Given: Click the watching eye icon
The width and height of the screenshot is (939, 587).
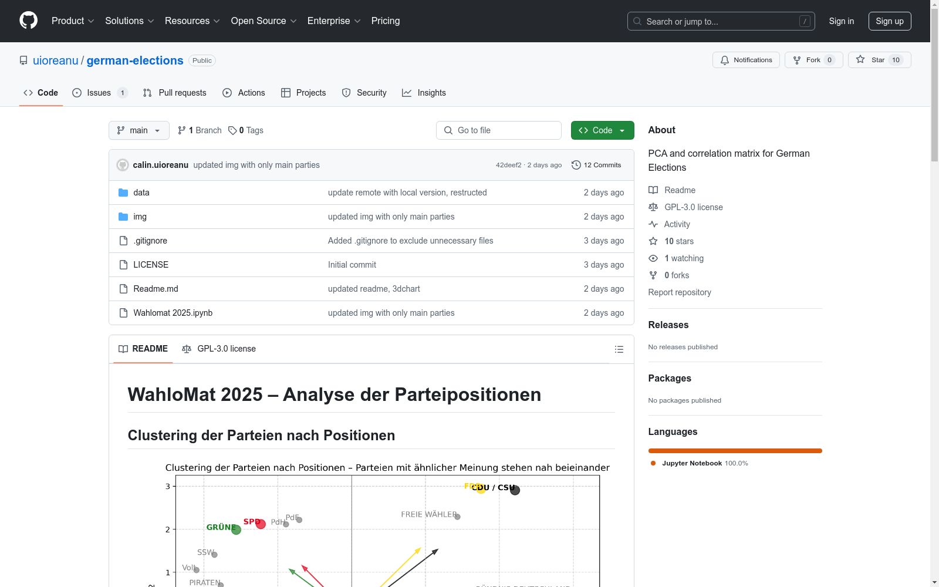Looking at the screenshot, I should click(653, 258).
